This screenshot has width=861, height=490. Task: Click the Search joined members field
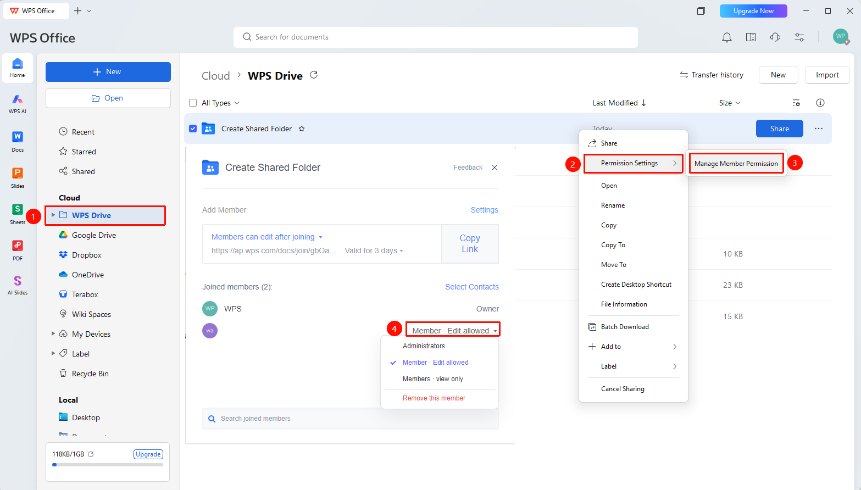(351, 419)
